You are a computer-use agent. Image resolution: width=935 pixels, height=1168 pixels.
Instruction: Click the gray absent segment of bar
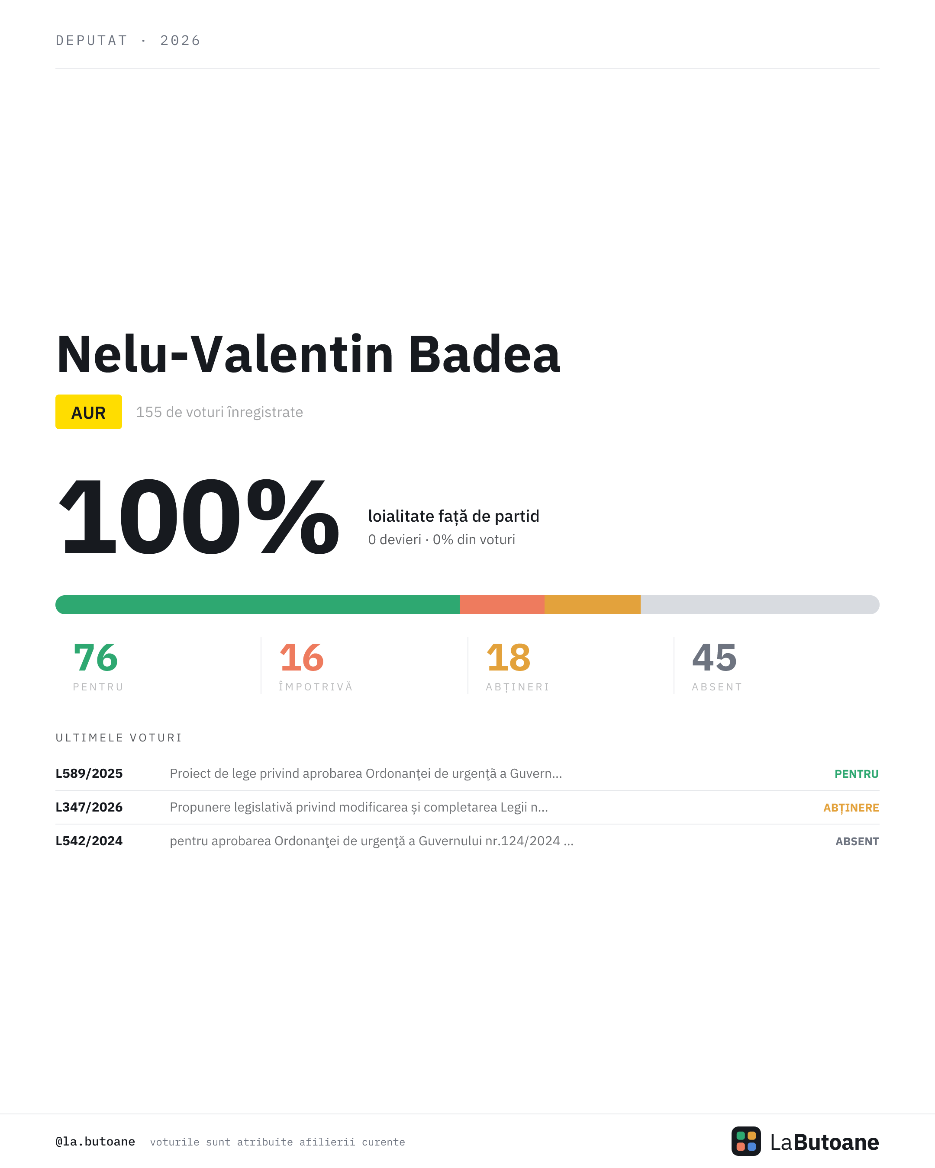(x=760, y=605)
